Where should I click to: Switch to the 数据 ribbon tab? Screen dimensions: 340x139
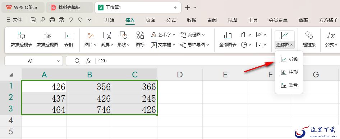[x=192, y=20]
